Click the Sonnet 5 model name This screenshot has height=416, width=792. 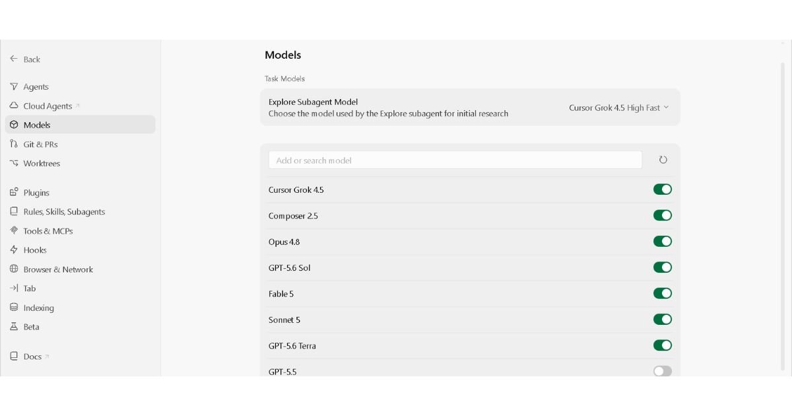(284, 320)
